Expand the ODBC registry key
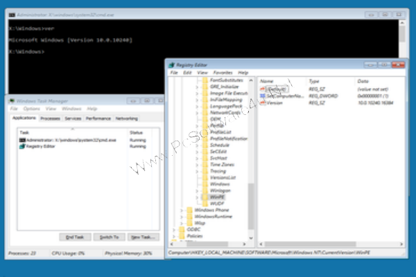 tap(174, 230)
